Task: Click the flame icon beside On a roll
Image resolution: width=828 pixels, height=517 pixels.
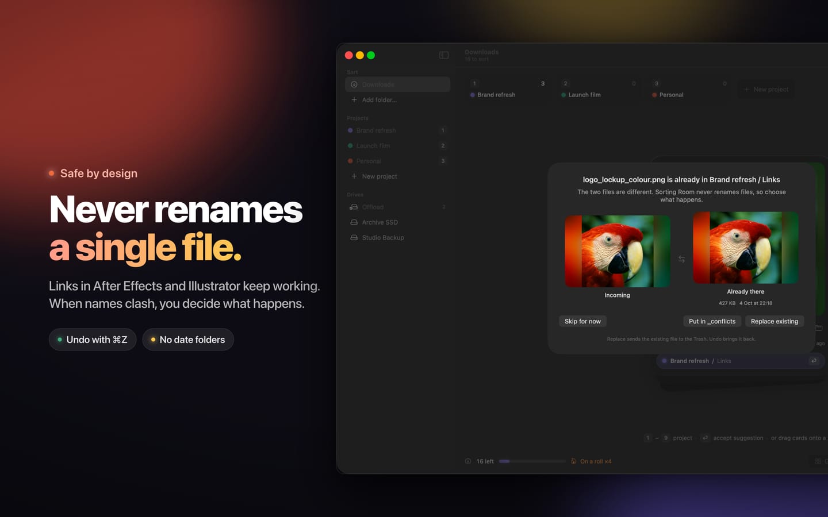Action: point(573,461)
